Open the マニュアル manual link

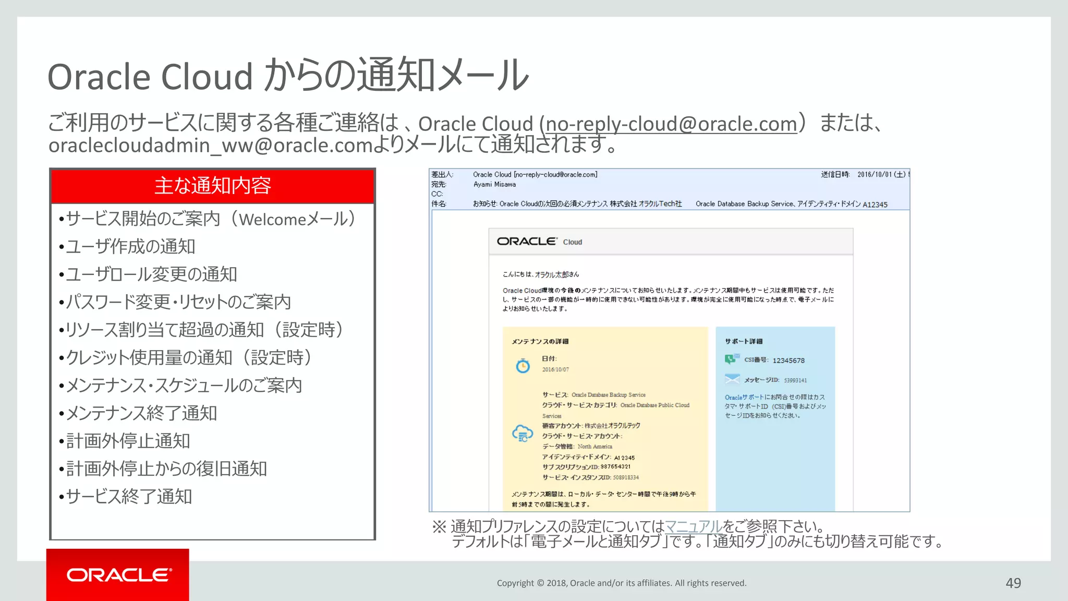[694, 526]
